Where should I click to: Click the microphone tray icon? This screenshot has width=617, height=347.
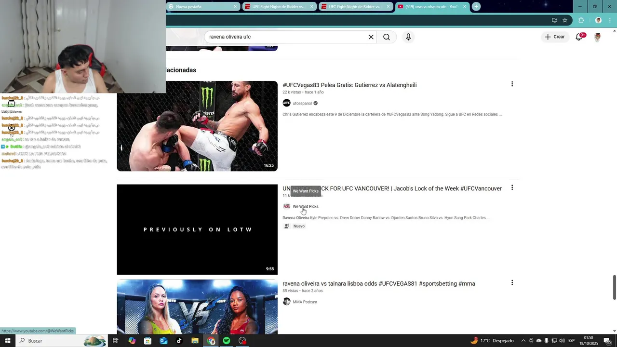[547, 341]
